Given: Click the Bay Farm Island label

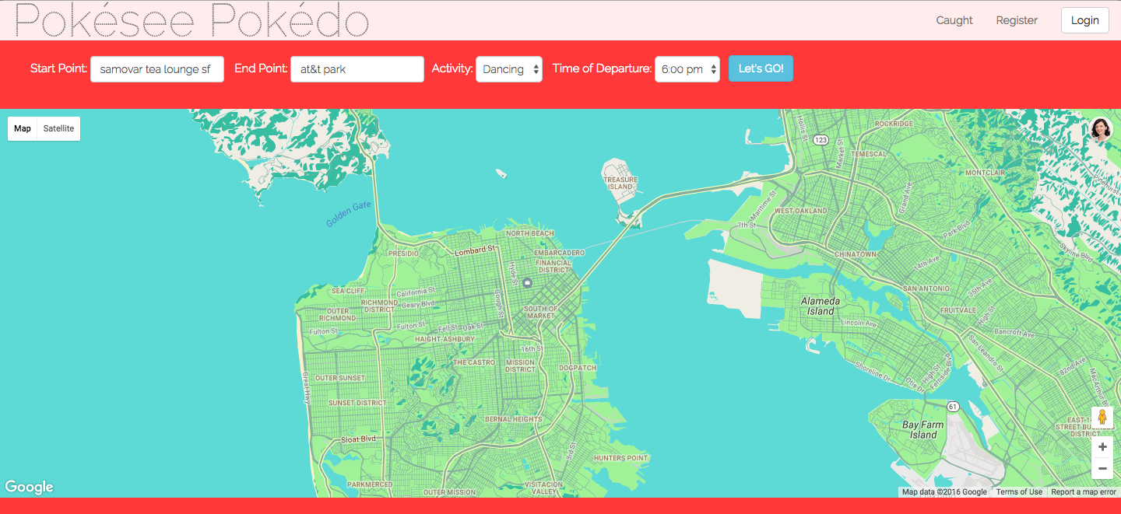Looking at the screenshot, I should [x=923, y=430].
